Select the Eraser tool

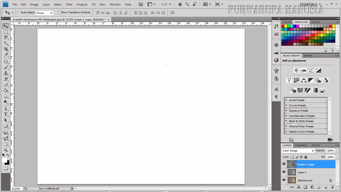click(x=5, y=85)
